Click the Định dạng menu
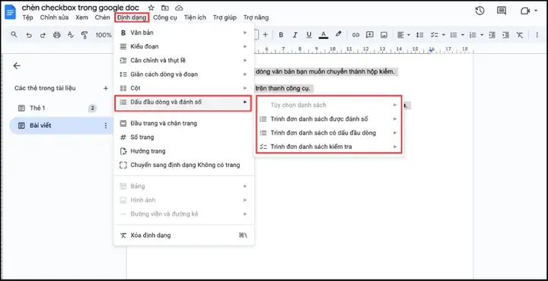Screen dimensions: 548x281 (132, 17)
